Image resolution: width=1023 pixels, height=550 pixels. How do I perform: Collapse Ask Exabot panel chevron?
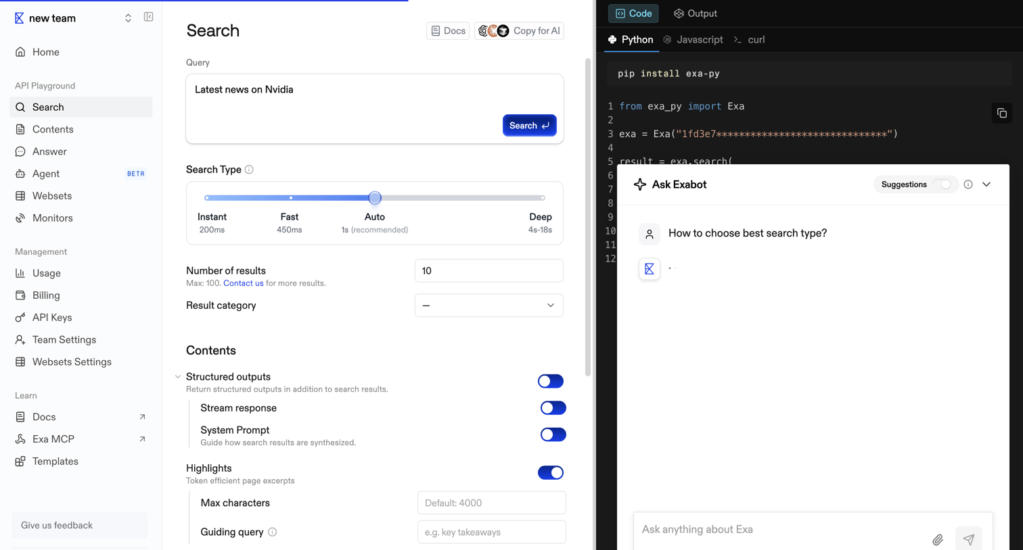(986, 184)
